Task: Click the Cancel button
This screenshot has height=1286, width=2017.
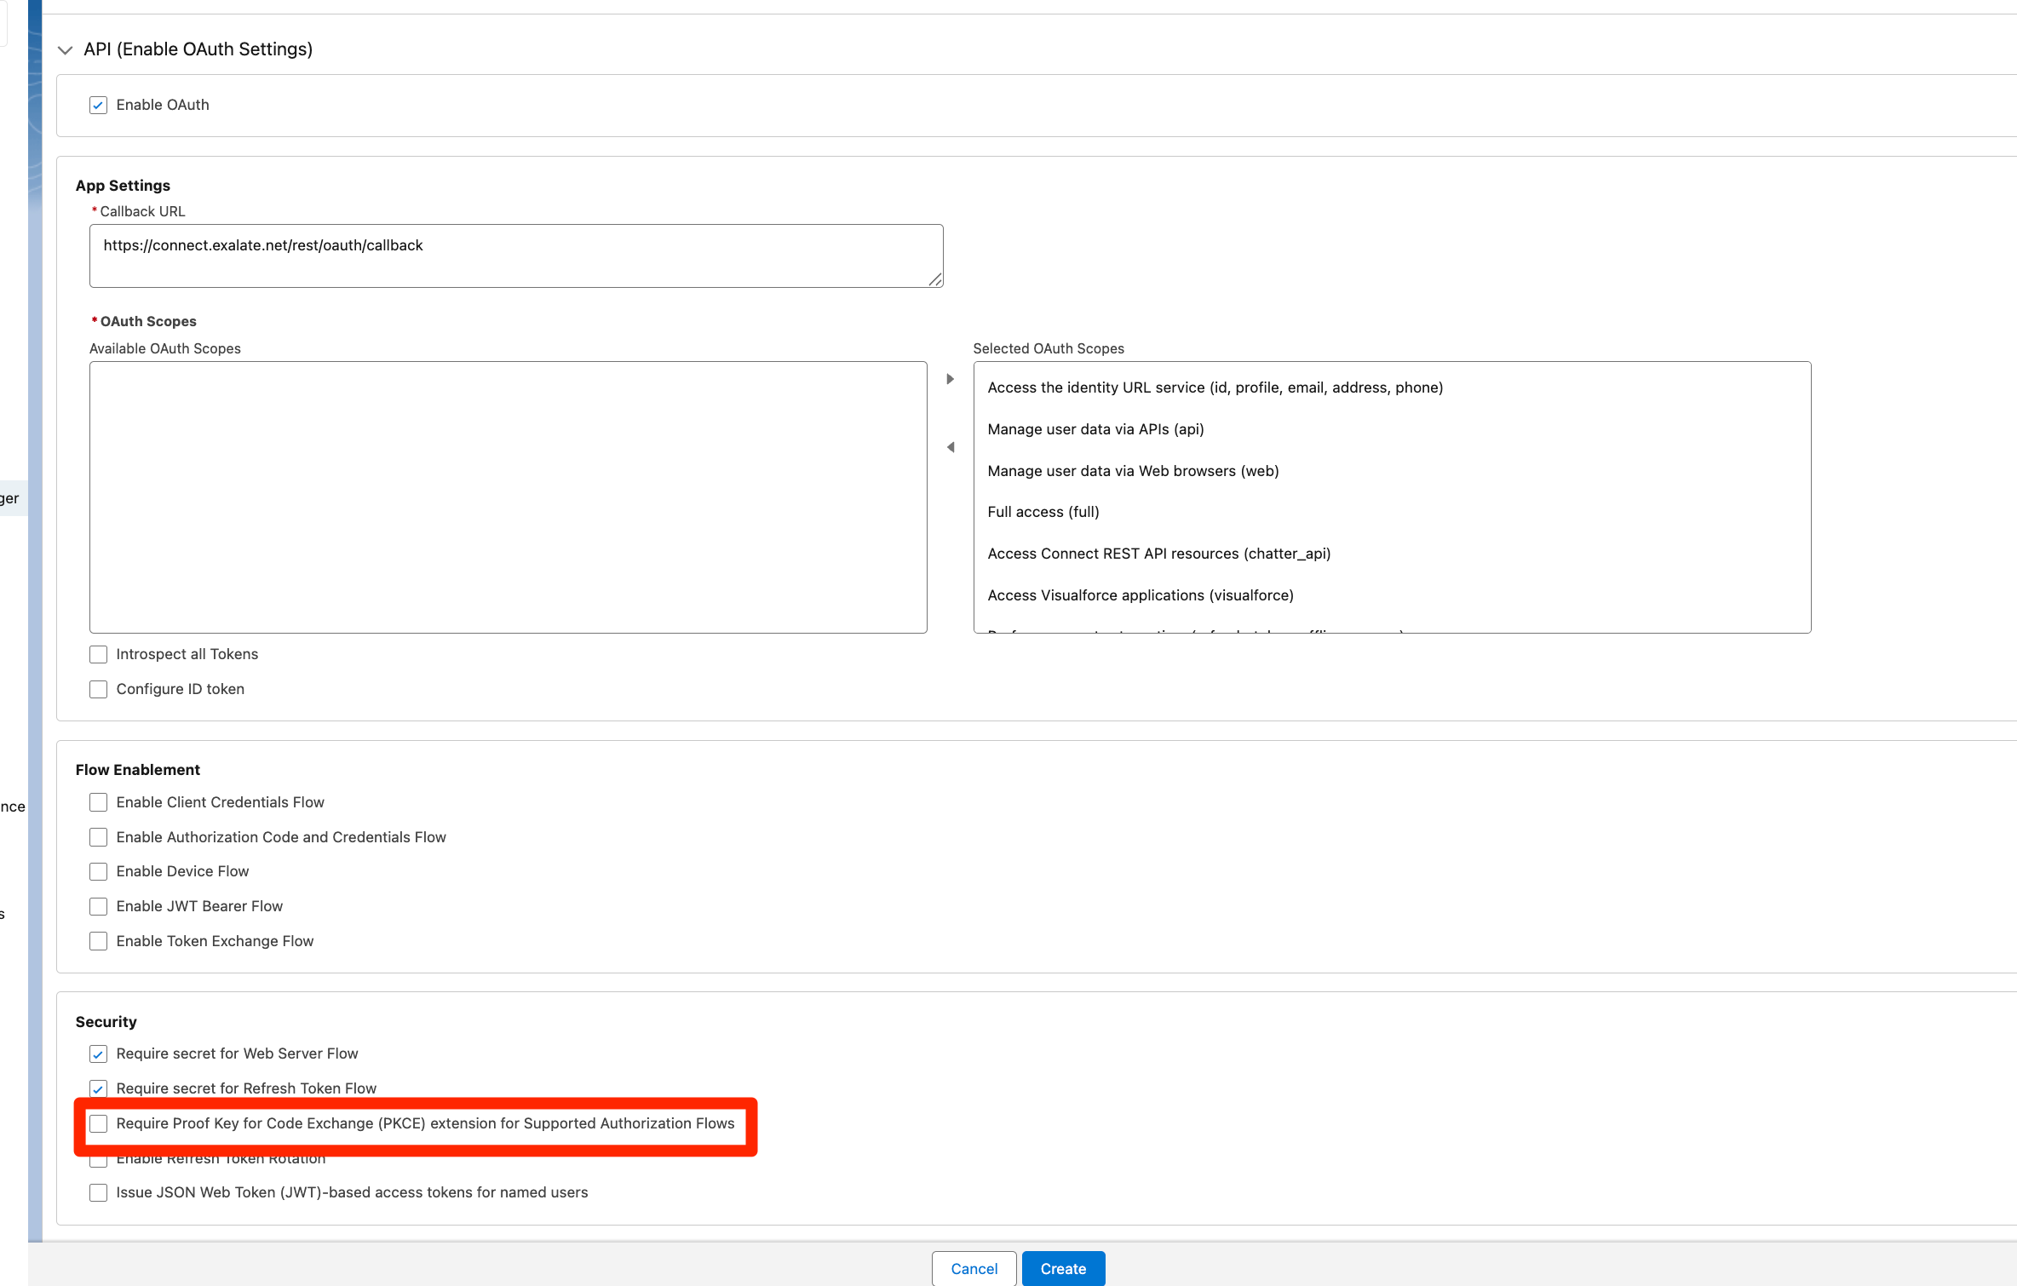Action: tap(974, 1268)
